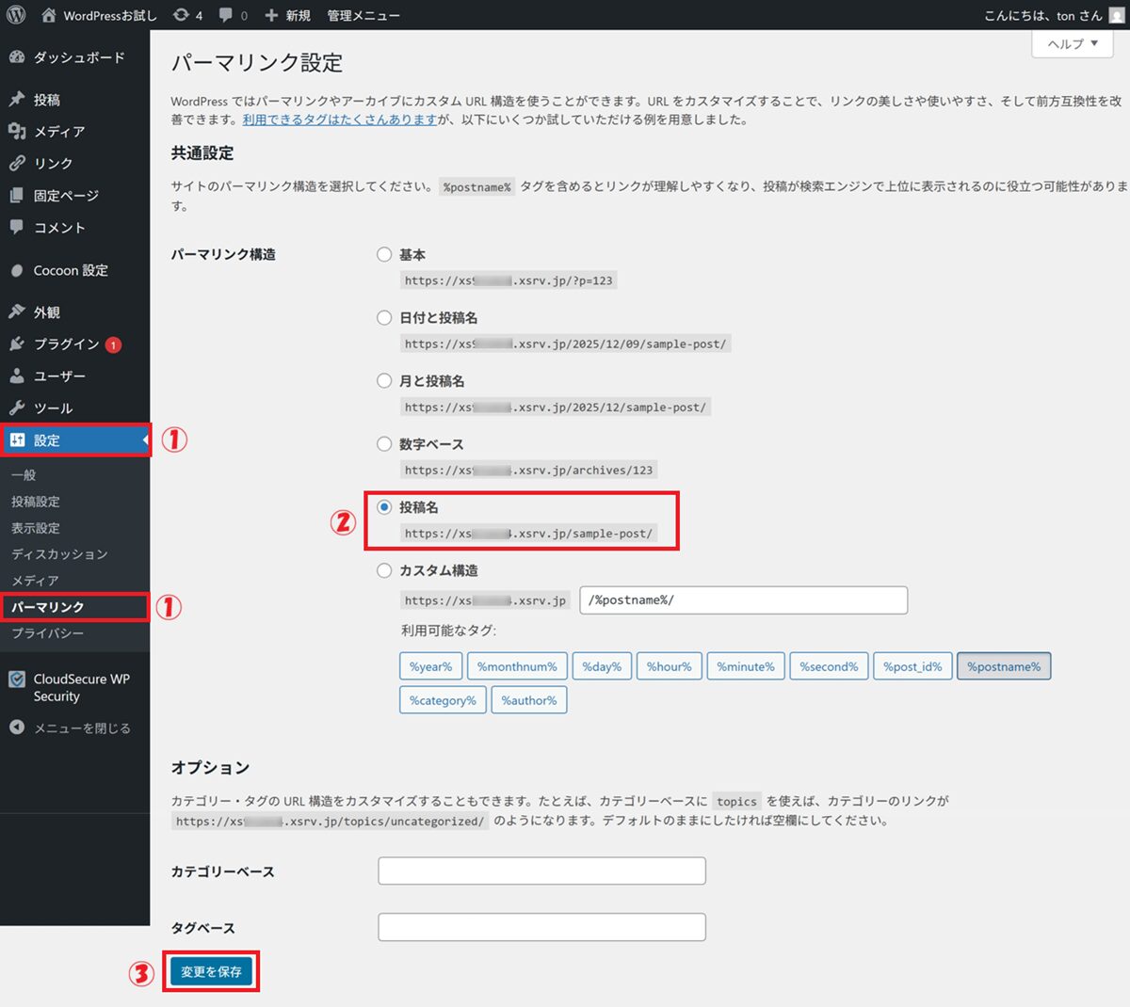1130x1007 pixels.
Task: Click the 外観 paintbrush menu item
Action: (47, 312)
